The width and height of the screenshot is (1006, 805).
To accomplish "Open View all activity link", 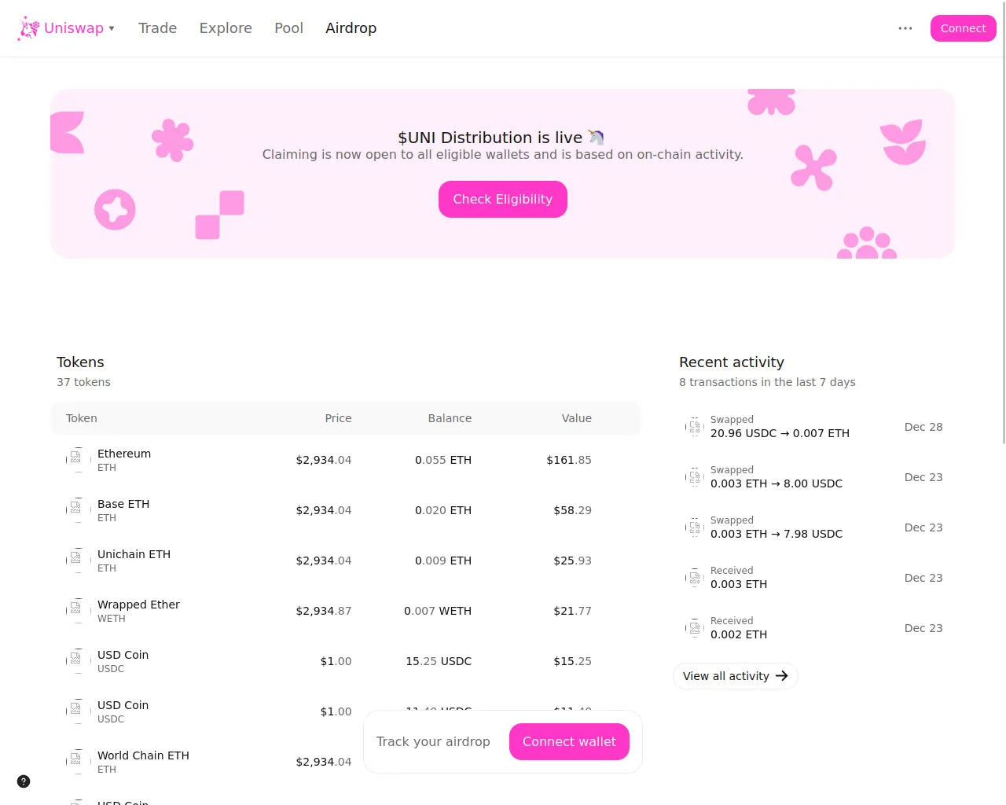I will pos(735,676).
